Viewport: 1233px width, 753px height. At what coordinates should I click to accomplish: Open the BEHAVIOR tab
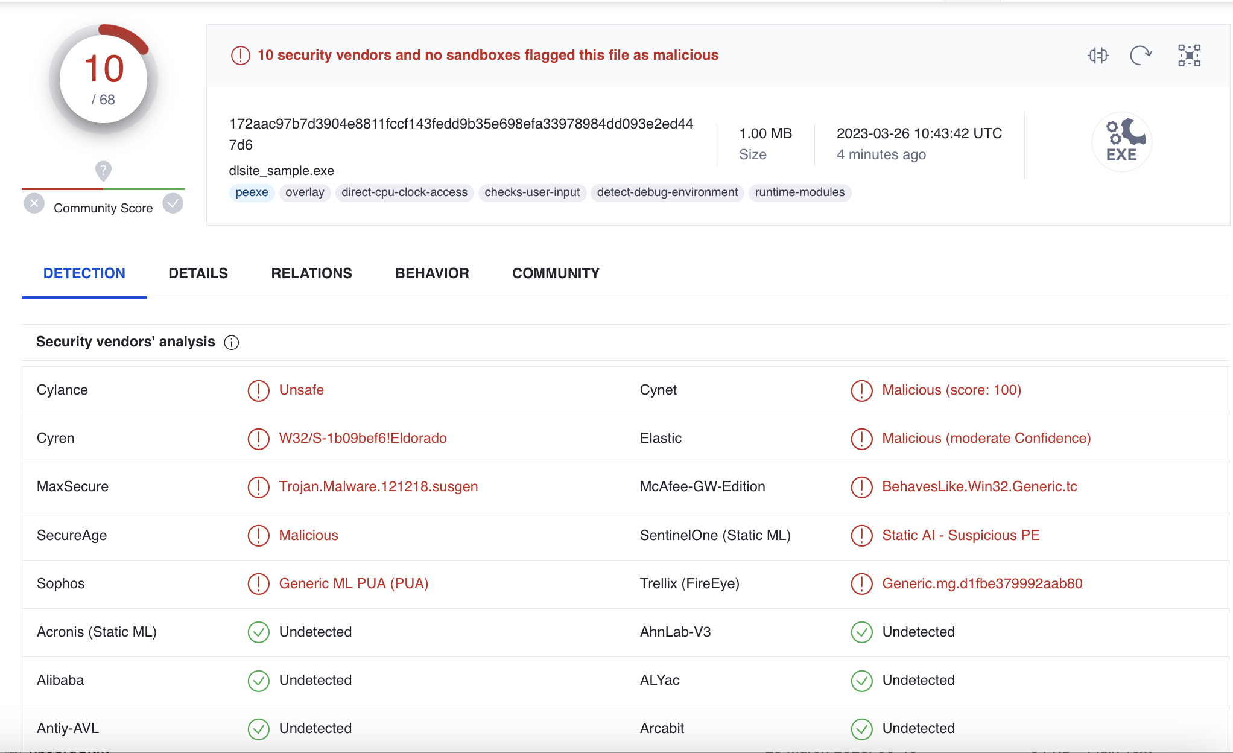432,273
